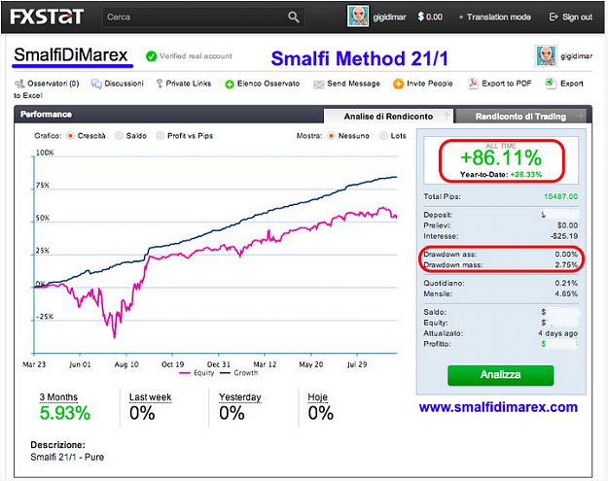Click the Interesse -$25.19 value

point(564,236)
